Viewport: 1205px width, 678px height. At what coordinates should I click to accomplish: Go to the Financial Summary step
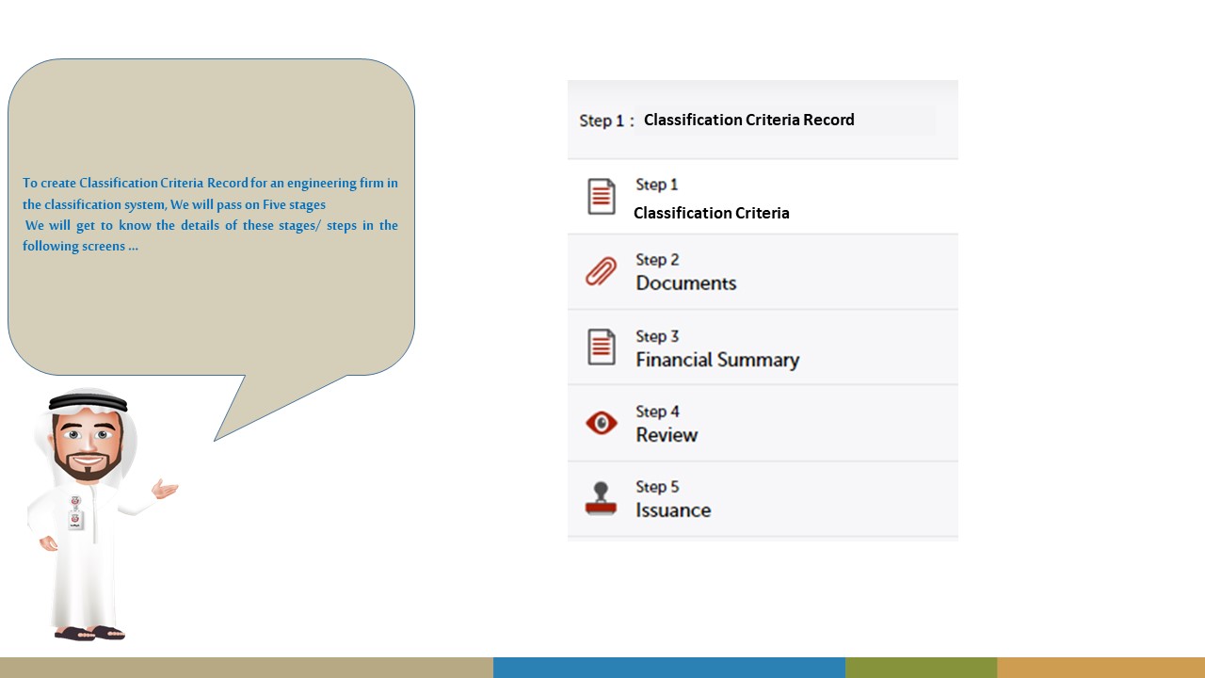[x=716, y=360]
